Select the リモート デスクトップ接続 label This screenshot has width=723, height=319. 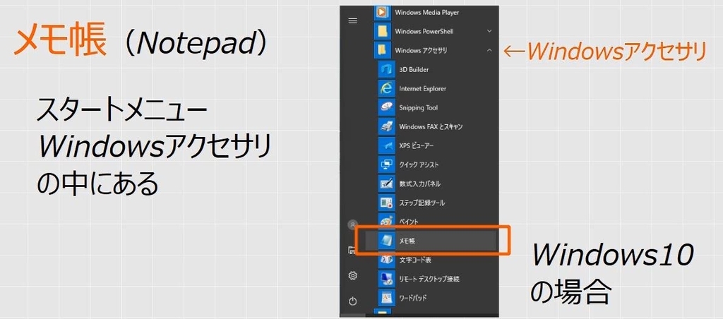click(x=429, y=279)
